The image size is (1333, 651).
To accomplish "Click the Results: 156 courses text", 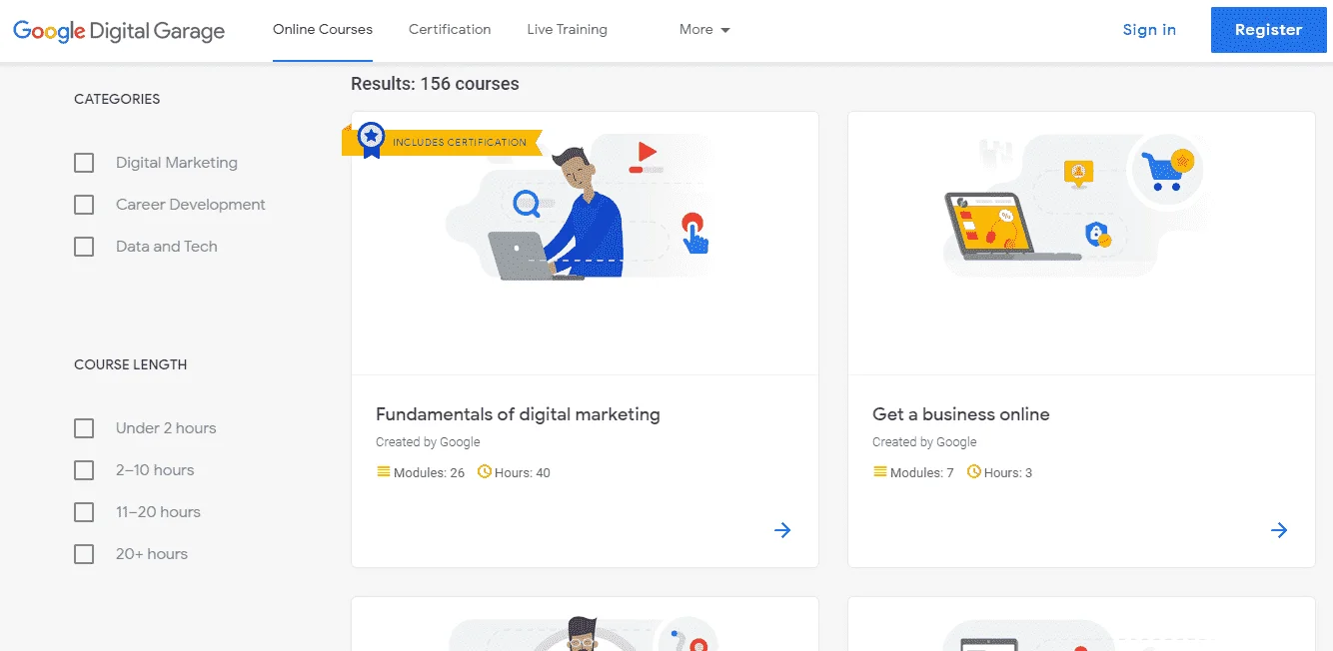I will [x=435, y=84].
